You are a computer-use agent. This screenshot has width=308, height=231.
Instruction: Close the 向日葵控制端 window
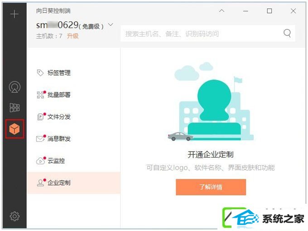pos(293,11)
